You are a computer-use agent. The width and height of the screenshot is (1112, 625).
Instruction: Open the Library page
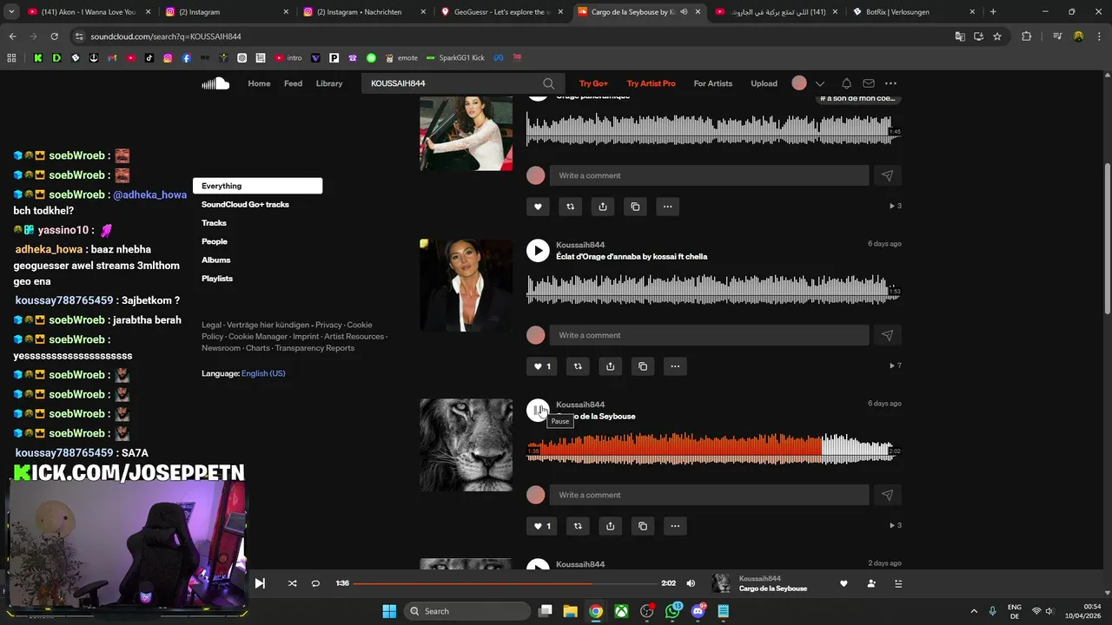point(329,83)
